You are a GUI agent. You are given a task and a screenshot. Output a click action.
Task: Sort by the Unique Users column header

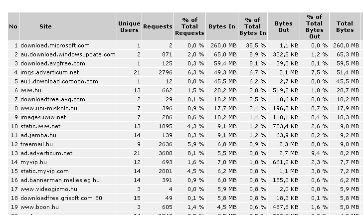129,27
